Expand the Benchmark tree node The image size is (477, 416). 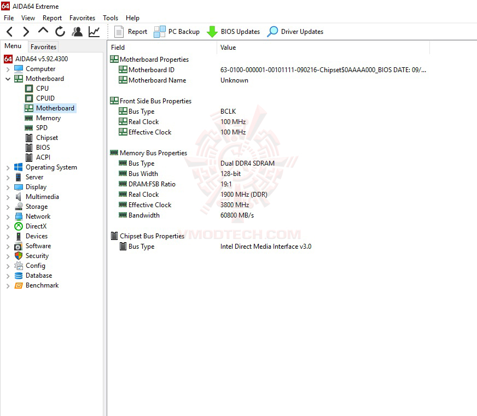tap(8, 285)
